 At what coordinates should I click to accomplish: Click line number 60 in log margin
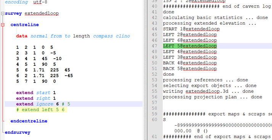point(155,119)
